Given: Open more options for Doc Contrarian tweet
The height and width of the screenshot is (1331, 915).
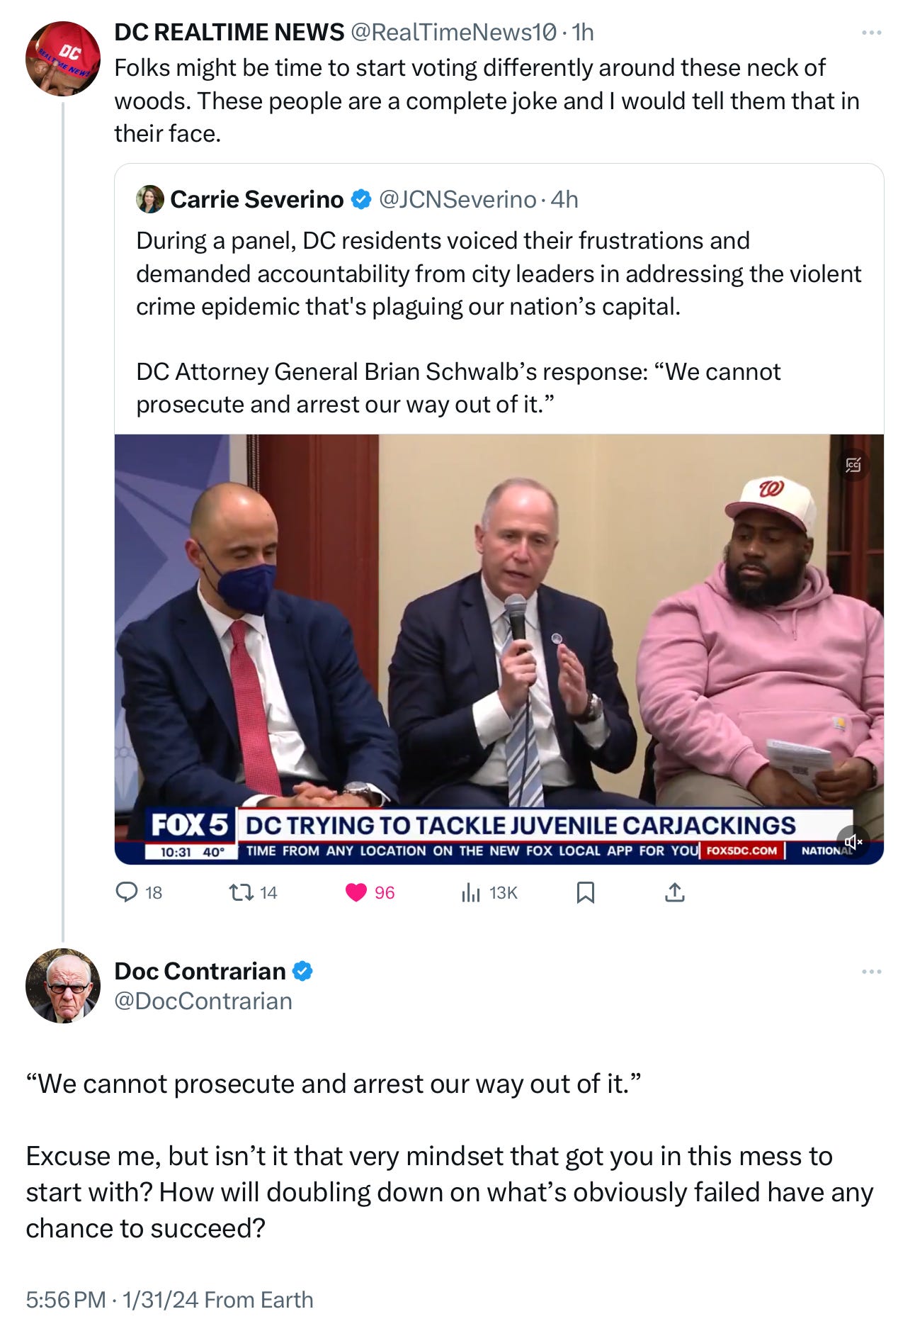Looking at the screenshot, I should point(871,972).
